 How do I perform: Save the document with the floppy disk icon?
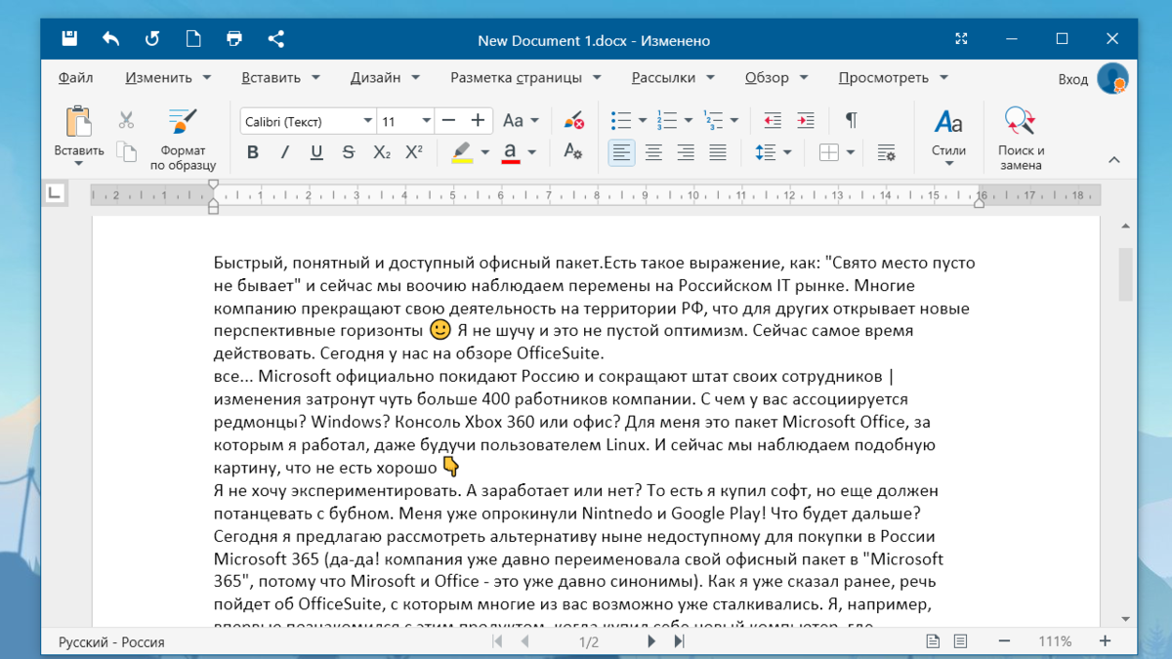[69, 39]
